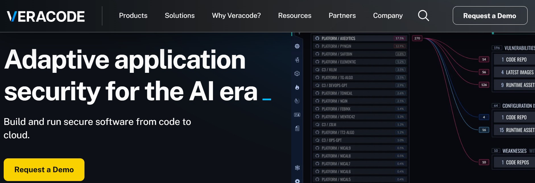Select the PLATFORM / SAFEBIN row

[x=360, y=54]
